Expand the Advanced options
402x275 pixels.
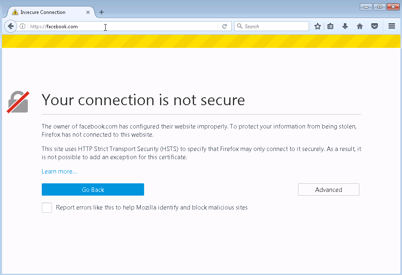tap(328, 189)
